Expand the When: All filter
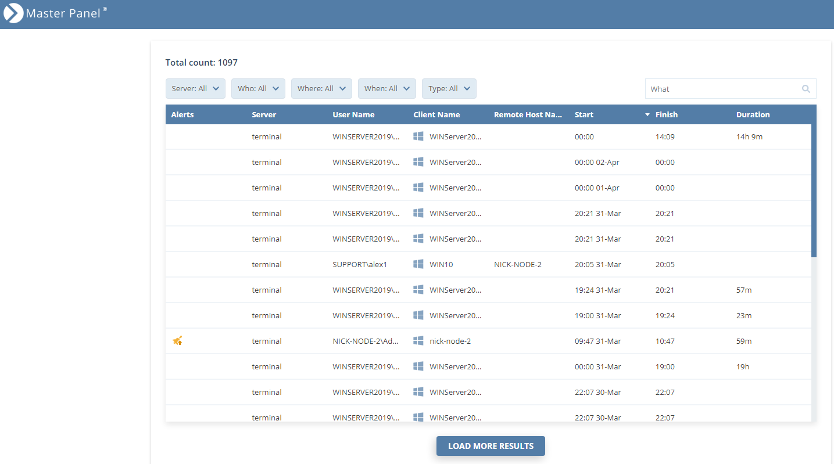This screenshot has width=834, height=464. [386, 89]
